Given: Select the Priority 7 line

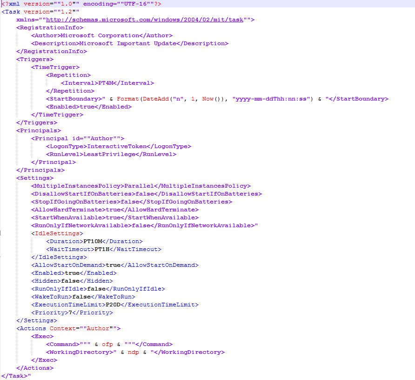Looking at the screenshot, I should (x=72, y=313).
